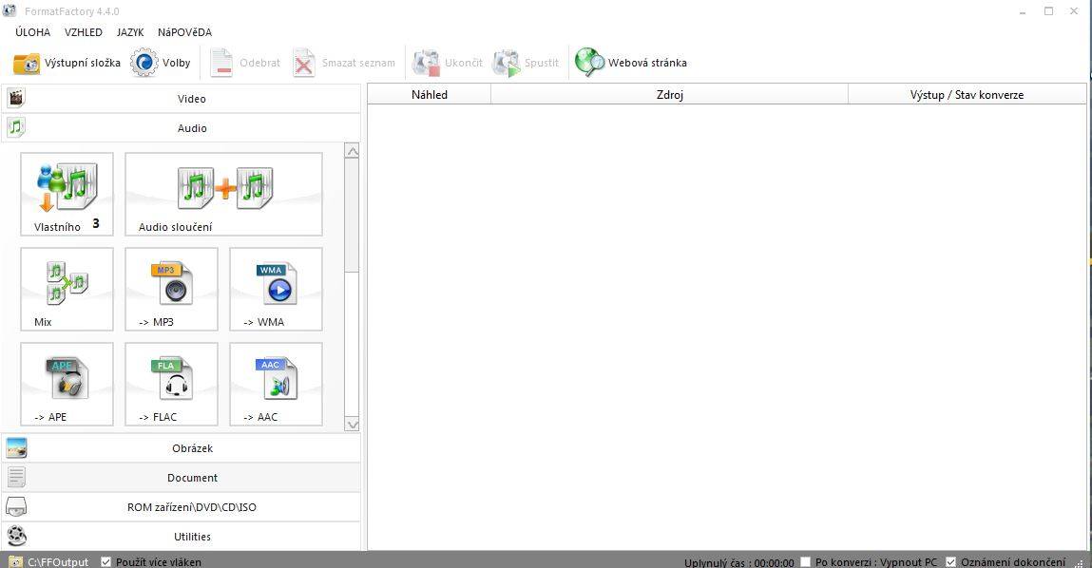
Task: Expand the Utilities category panel
Action: click(182, 537)
